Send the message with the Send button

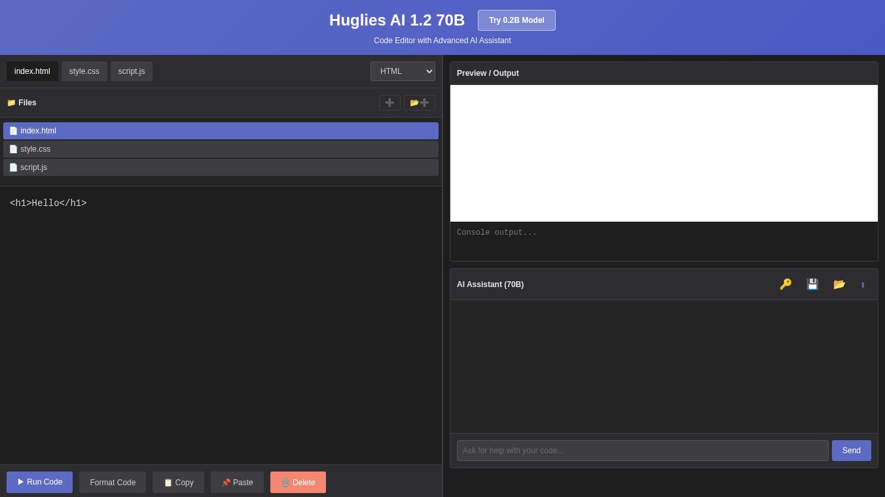click(x=851, y=451)
